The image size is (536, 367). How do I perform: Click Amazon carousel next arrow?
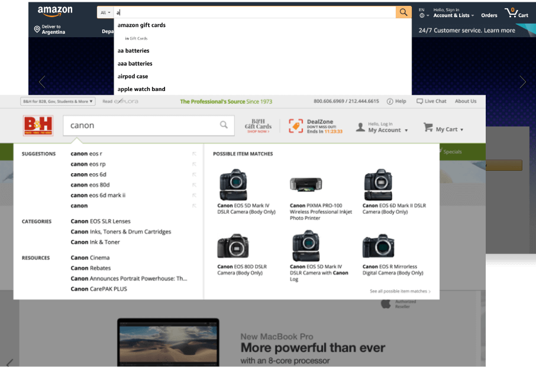tap(522, 82)
